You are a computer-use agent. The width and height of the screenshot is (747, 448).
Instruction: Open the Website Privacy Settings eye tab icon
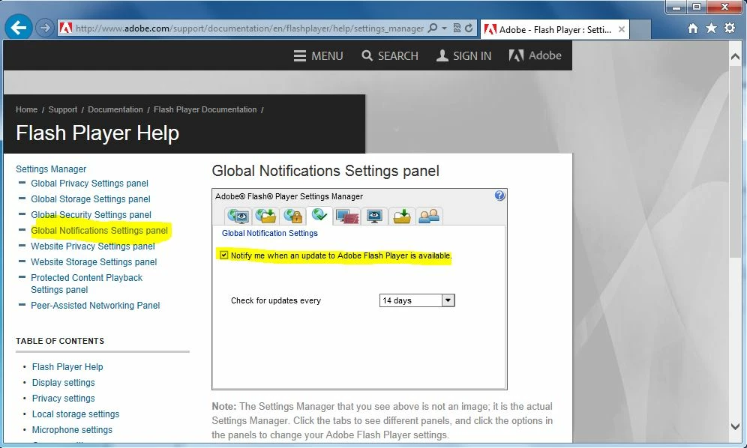pos(374,217)
